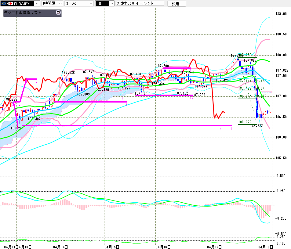Open the drawing tool selector dropdown arrow
Screen dimensions: 291x249
click(x=111, y=4)
